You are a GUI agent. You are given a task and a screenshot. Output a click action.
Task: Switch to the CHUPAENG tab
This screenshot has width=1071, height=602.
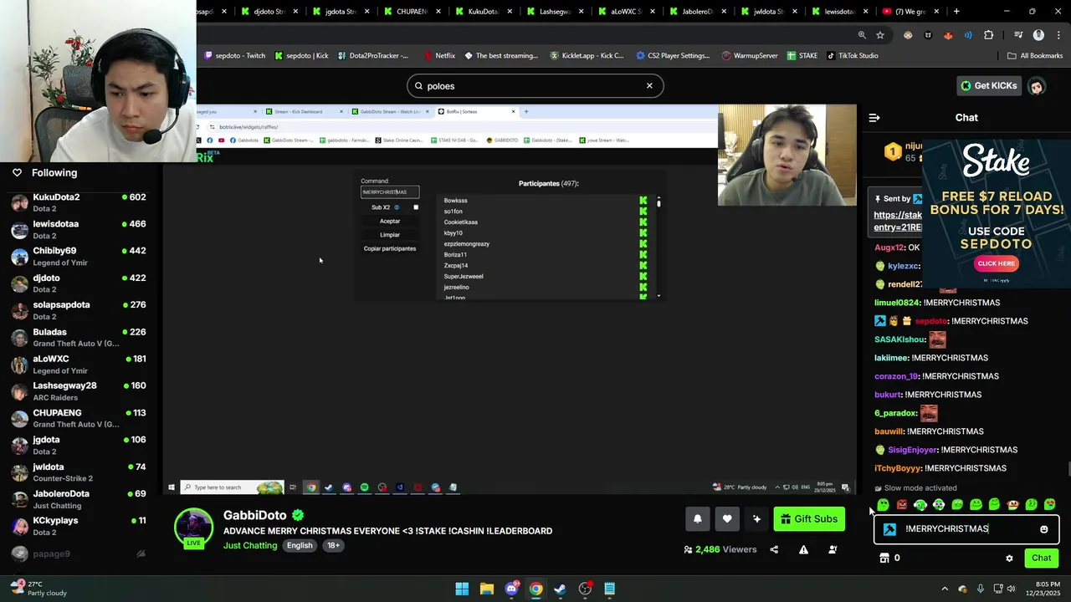(412, 12)
